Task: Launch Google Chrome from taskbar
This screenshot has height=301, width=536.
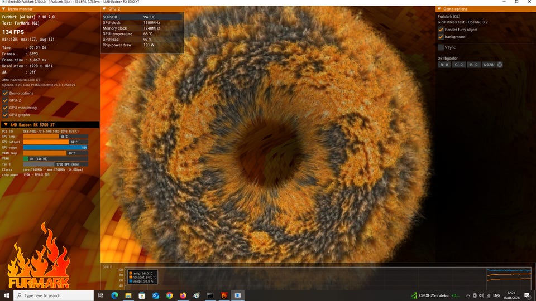Action: [169, 295]
